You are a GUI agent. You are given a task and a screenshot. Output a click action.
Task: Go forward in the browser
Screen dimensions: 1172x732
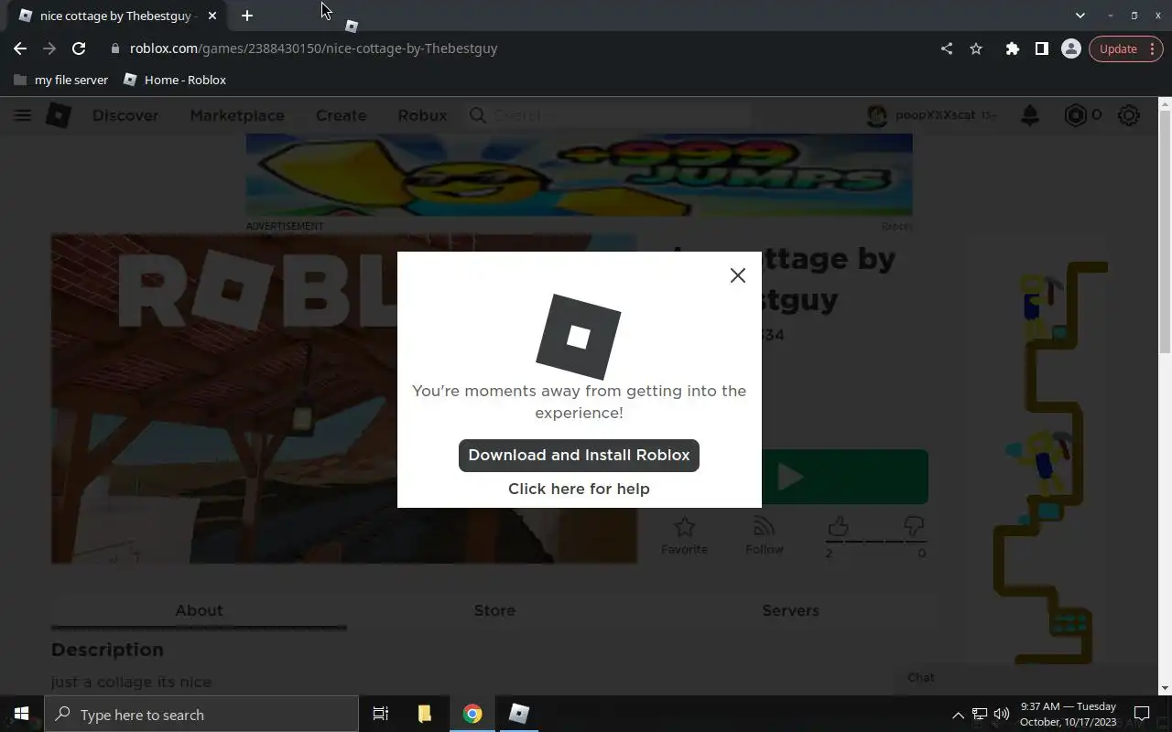49,48
